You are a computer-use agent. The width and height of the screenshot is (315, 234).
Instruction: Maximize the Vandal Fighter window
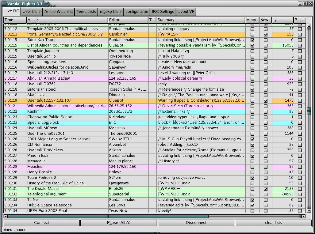click(x=305, y=3)
